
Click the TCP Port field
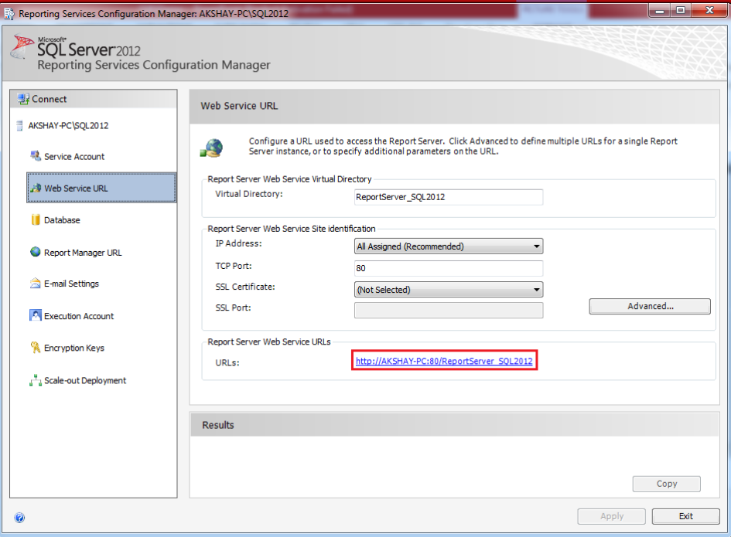coord(449,268)
